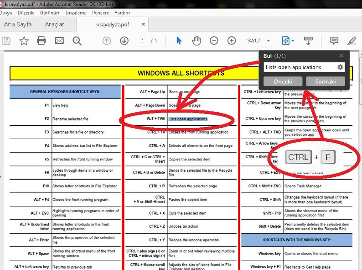Select the kısayolyaz.pdf document tab
Viewport: 362px width, 270px height.
coord(112,25)
